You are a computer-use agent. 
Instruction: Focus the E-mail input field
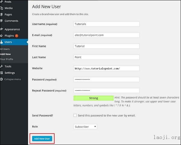pyautogui.click(x=106, y=35)
